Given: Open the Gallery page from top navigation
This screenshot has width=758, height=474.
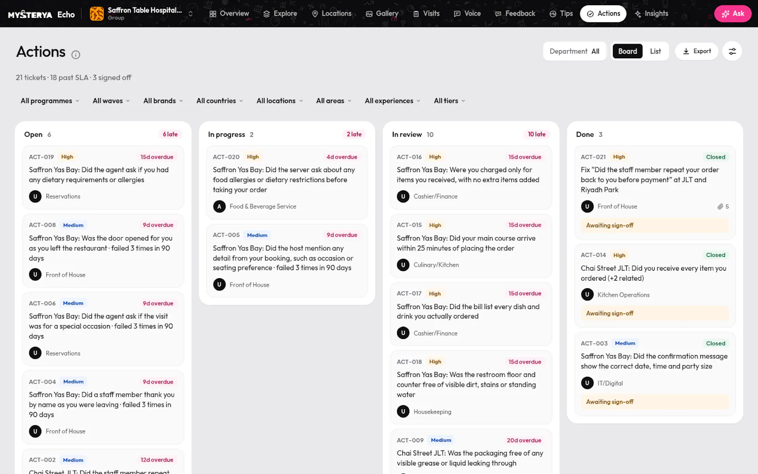Looking at the screenshot, I should tap(382, 14).
